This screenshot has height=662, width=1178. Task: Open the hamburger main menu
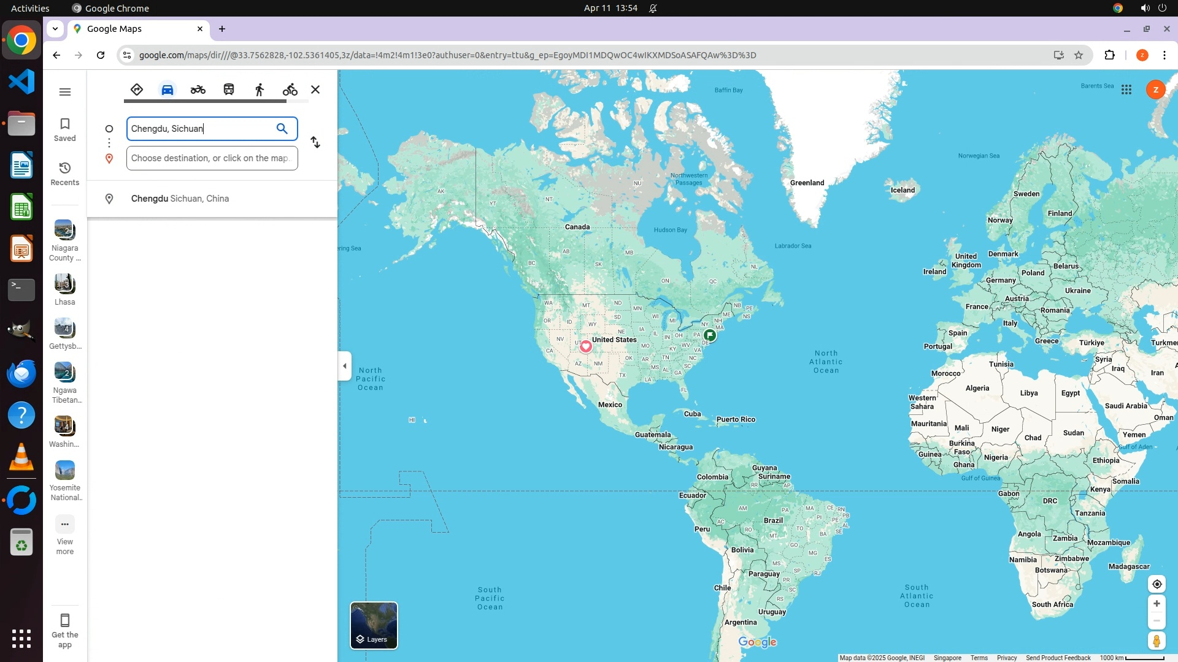coord(65,92)
